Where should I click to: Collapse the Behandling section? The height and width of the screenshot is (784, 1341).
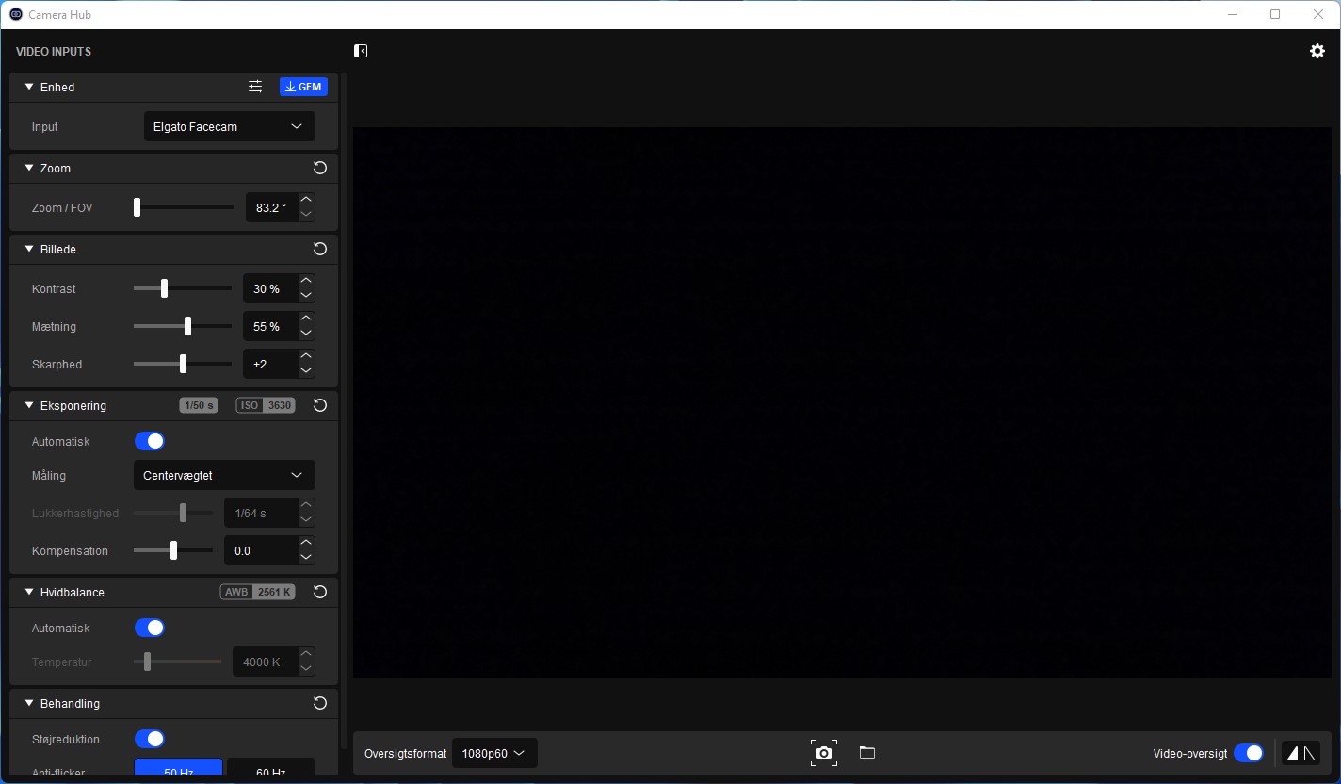point(29,703)
